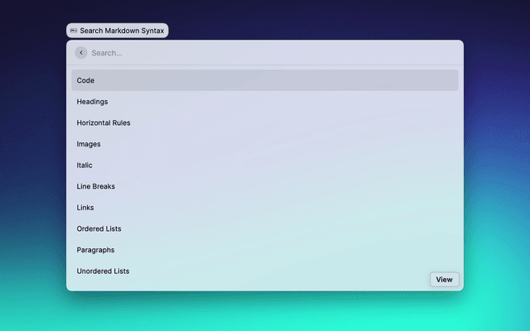Image resolution: width=530 pixels, height=331 pixels.
Task: Click the Search Markdown Syntax title label
Action: (123, 31)
